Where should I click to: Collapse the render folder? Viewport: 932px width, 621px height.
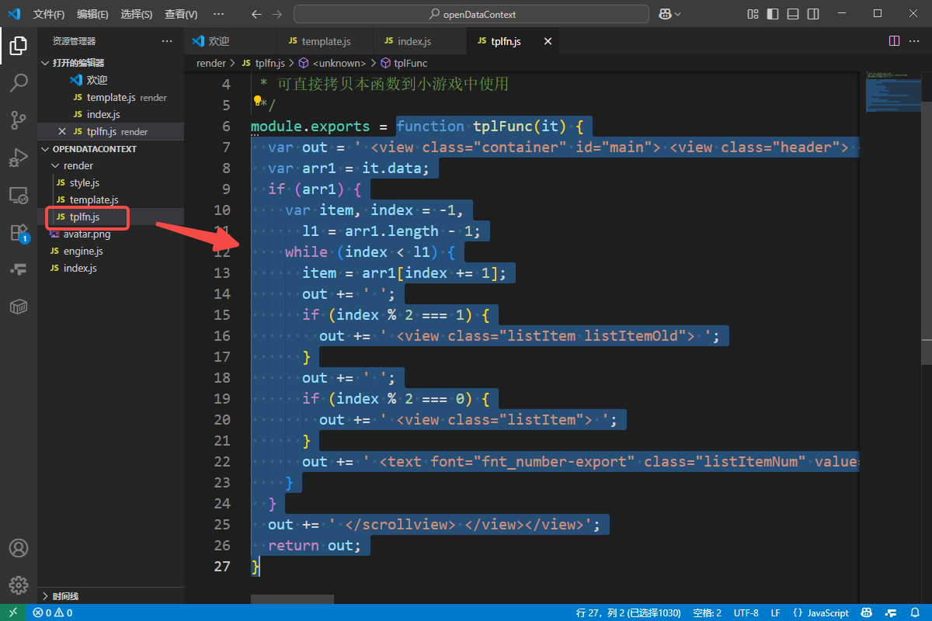point(78,165)
